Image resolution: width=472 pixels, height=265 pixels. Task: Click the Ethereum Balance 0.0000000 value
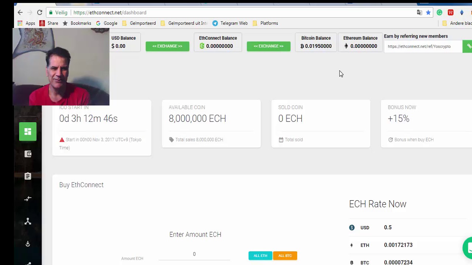[x=364, y=46]
